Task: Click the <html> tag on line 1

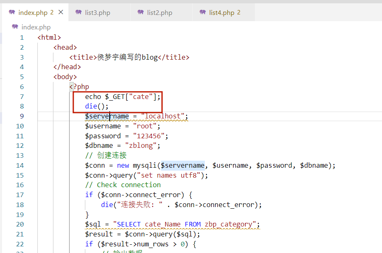Action: (x=49, y=38)
